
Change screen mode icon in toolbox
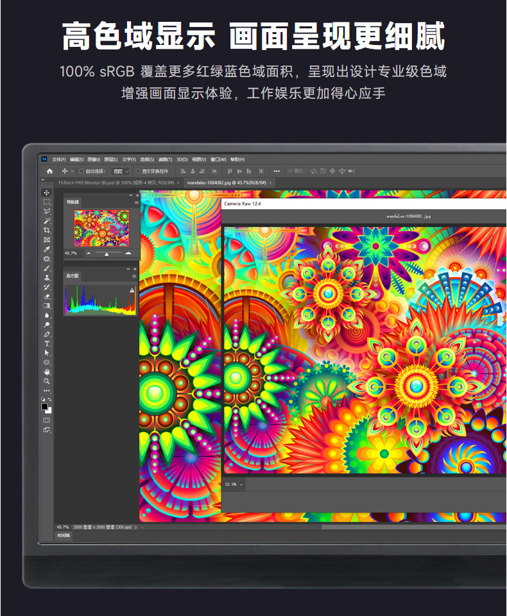pos(47,430)
